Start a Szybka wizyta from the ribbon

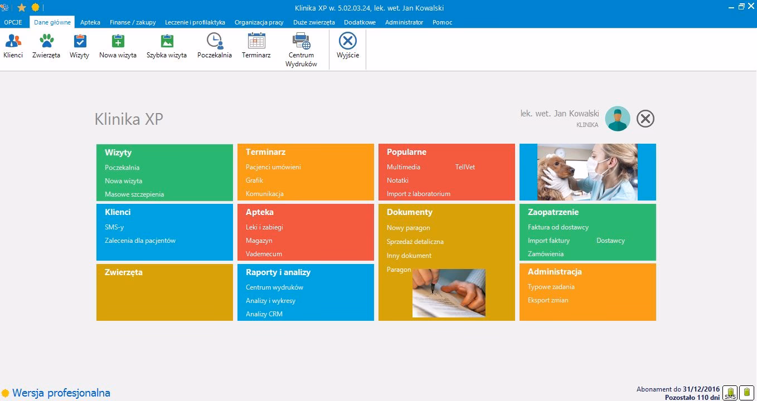pos(167,42)
